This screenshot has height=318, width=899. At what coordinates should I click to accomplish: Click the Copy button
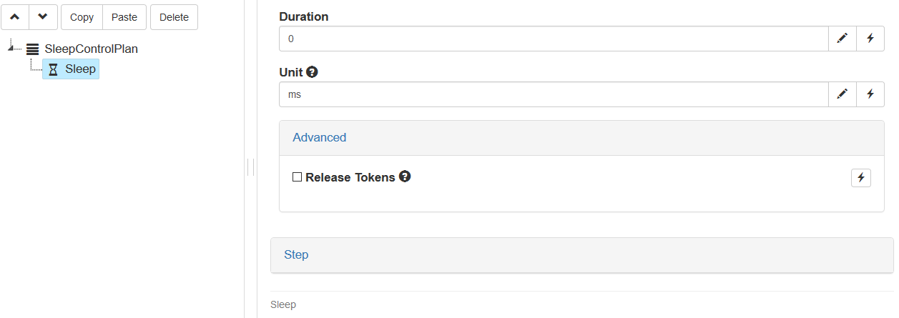pyautogui.click(x=82, y=17)
